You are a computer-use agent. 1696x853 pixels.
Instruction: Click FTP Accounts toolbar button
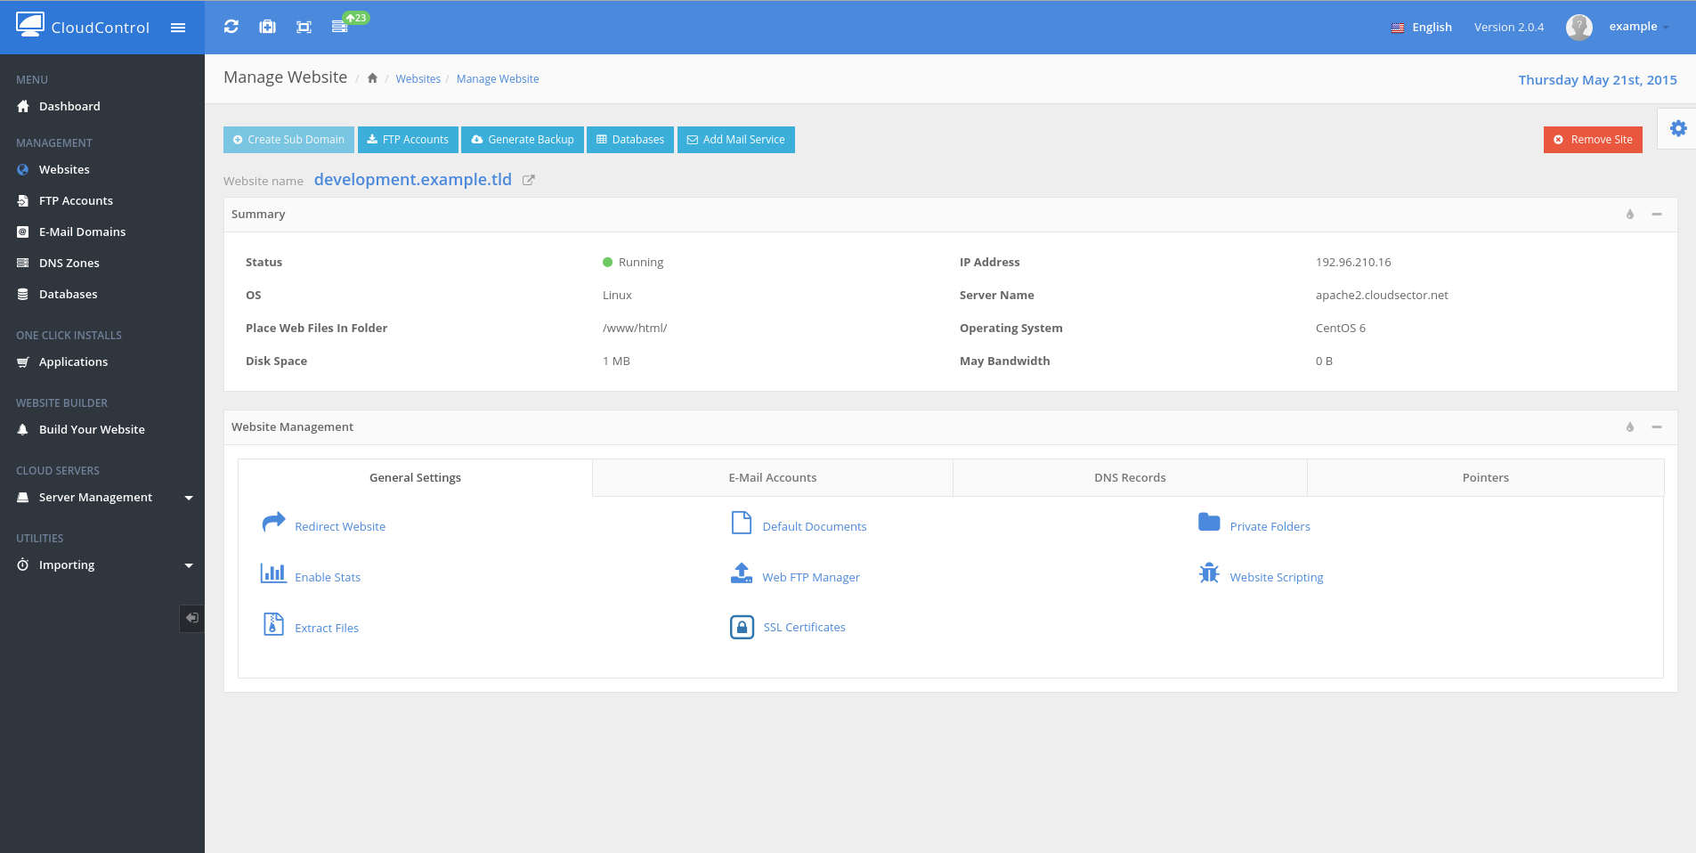point(408,140)
